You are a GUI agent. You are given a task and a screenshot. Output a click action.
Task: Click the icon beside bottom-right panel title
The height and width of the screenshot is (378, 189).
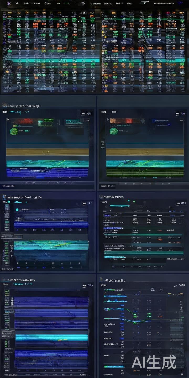[101, 280]
